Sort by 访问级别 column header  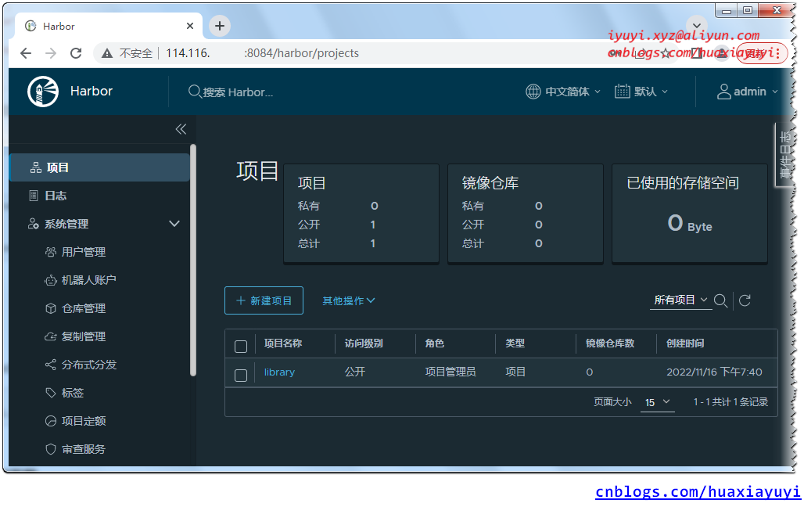pyautogui.click(x=364, y=343)
